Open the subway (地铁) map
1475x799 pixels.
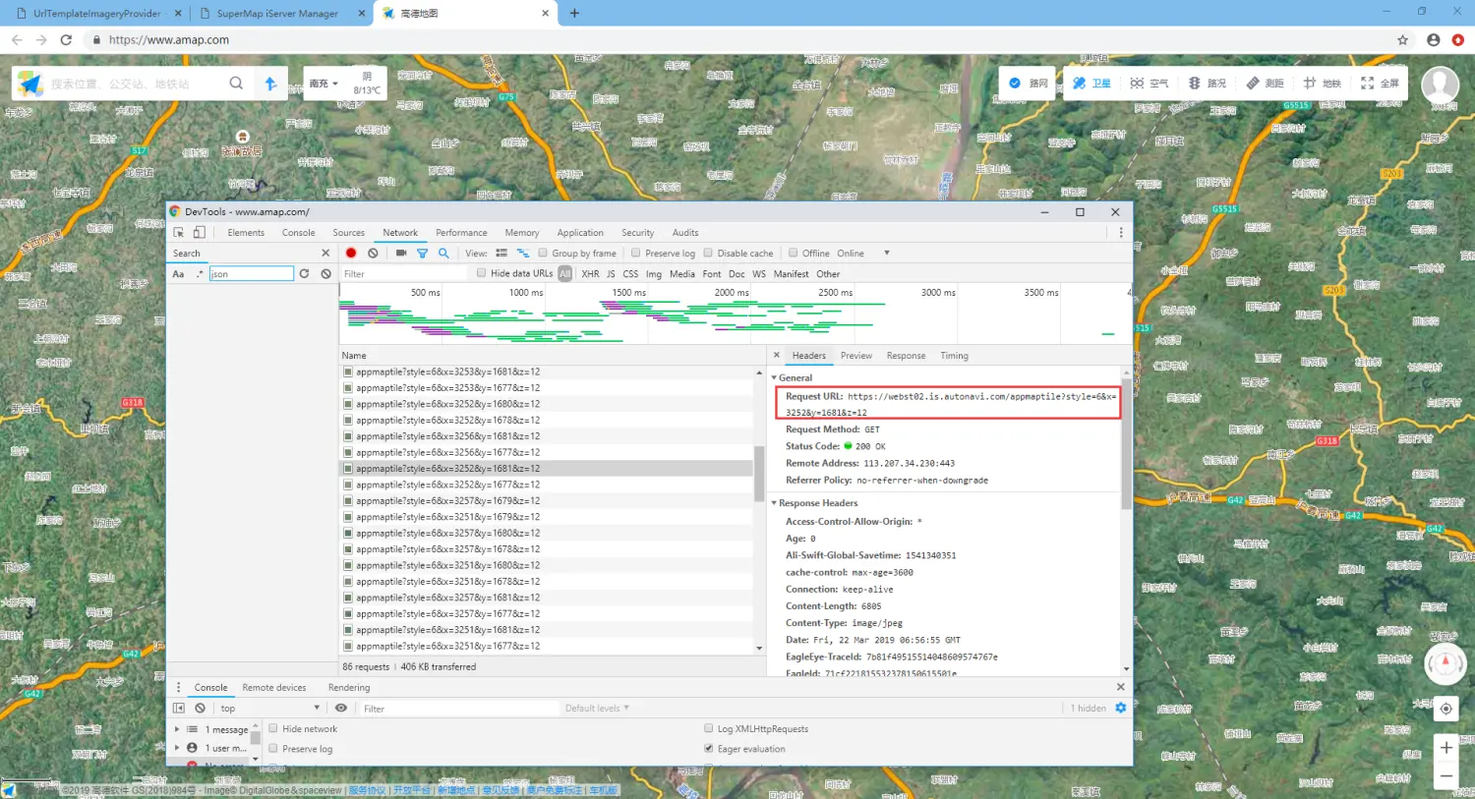click(1322, 84)
